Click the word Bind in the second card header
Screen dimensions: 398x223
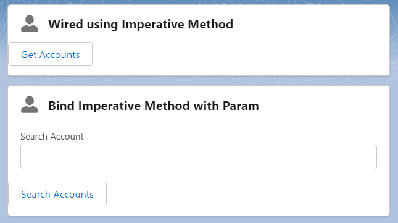[62, 106]
